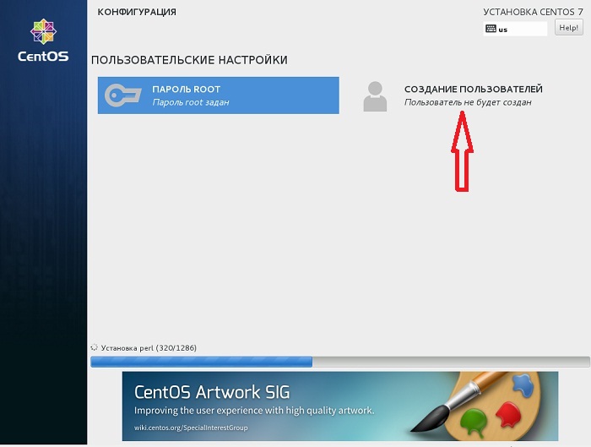
Task: Click the key icon for root password
Action: tap(123, 95)
